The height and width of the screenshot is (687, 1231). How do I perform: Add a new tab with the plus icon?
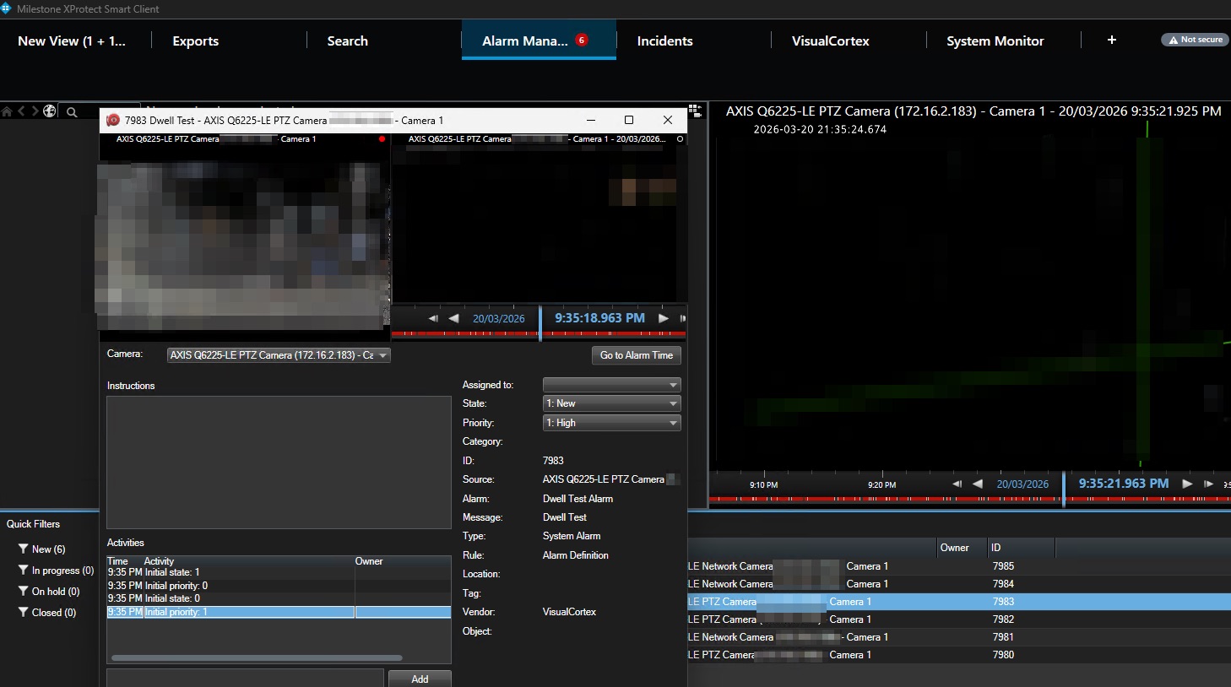tap(1112, 40)
